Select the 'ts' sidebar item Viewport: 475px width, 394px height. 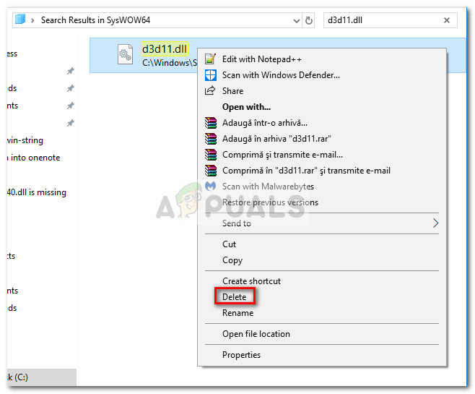(12, 256)
